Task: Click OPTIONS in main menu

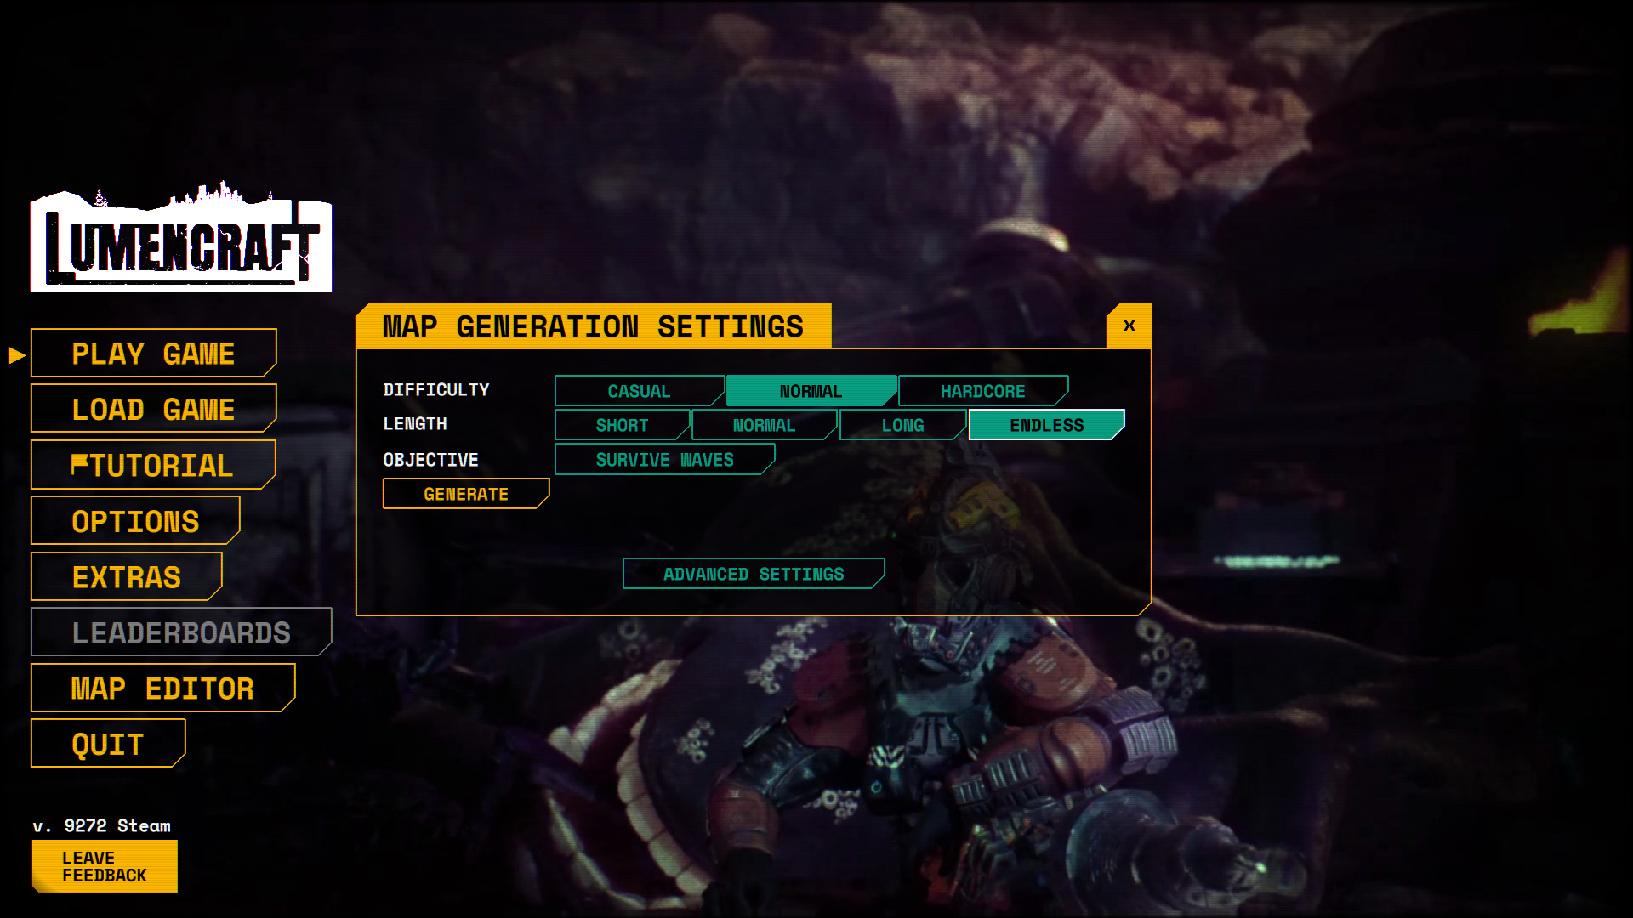Action: [x=134, y=520]
